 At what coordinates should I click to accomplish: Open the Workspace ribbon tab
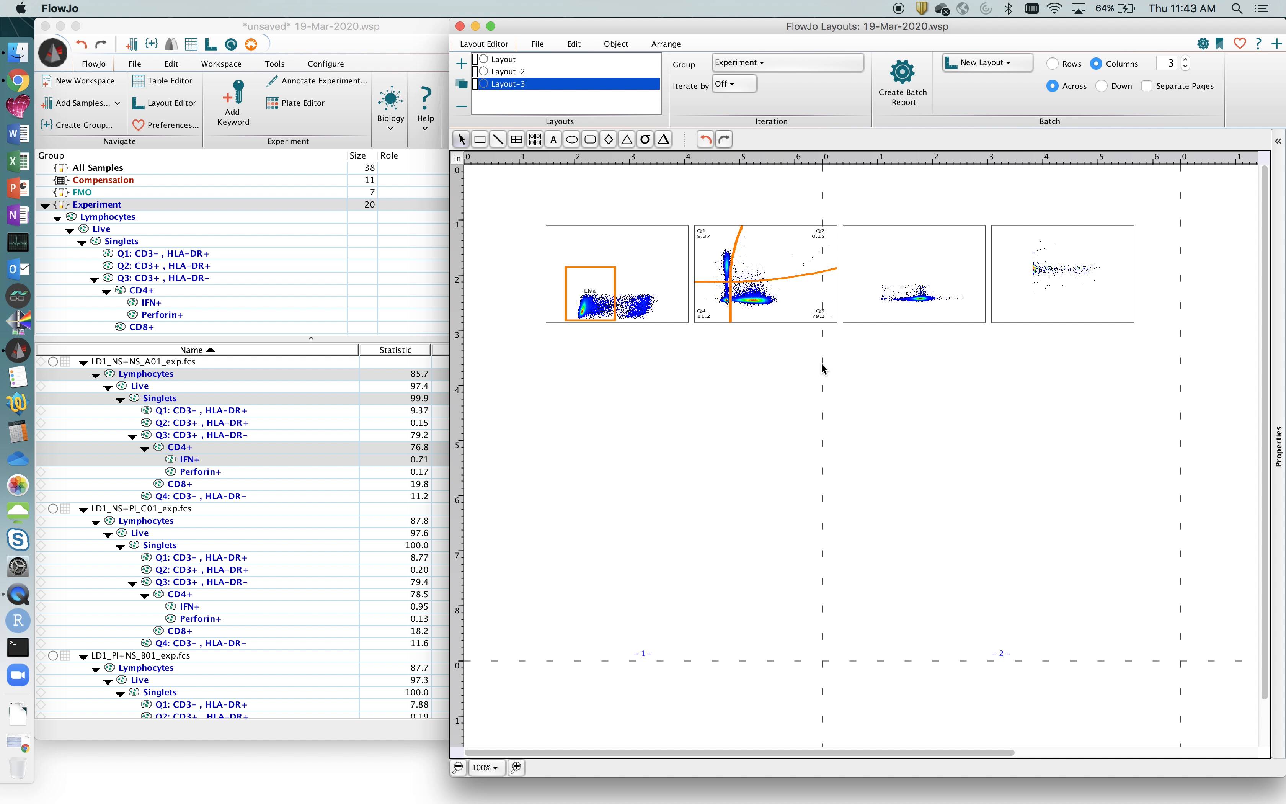coord(221,64)
